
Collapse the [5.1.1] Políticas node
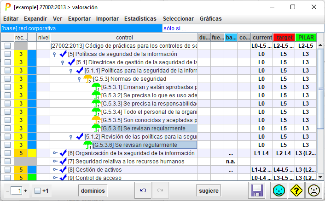pyautogui.click(x=71, y=71)
